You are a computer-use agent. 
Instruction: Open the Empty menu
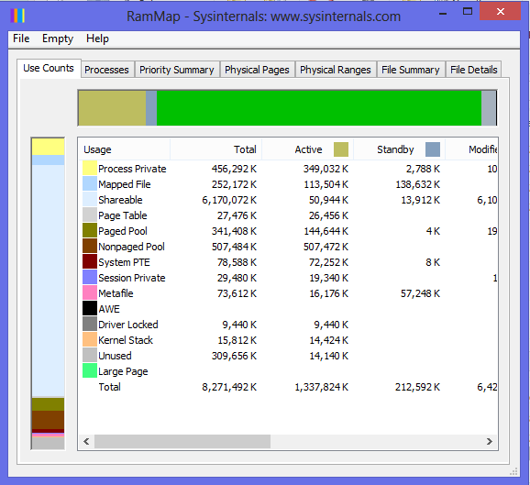tap(58, 39)
